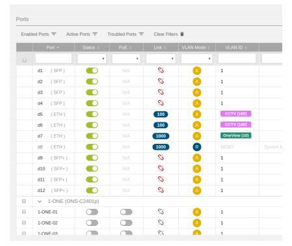Click the filter icon beside Active Ports
Image resolution: width=292 pixels, height=246 pixels.
tap(95, 34)
